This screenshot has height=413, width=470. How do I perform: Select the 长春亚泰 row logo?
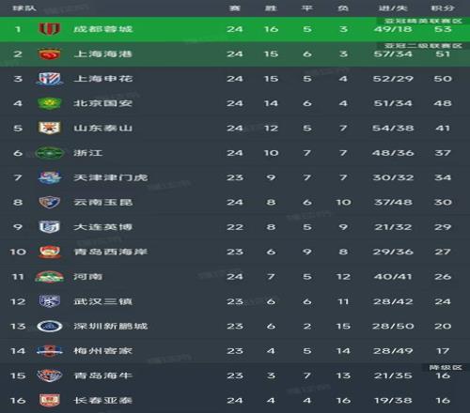[x=49, y=401]
